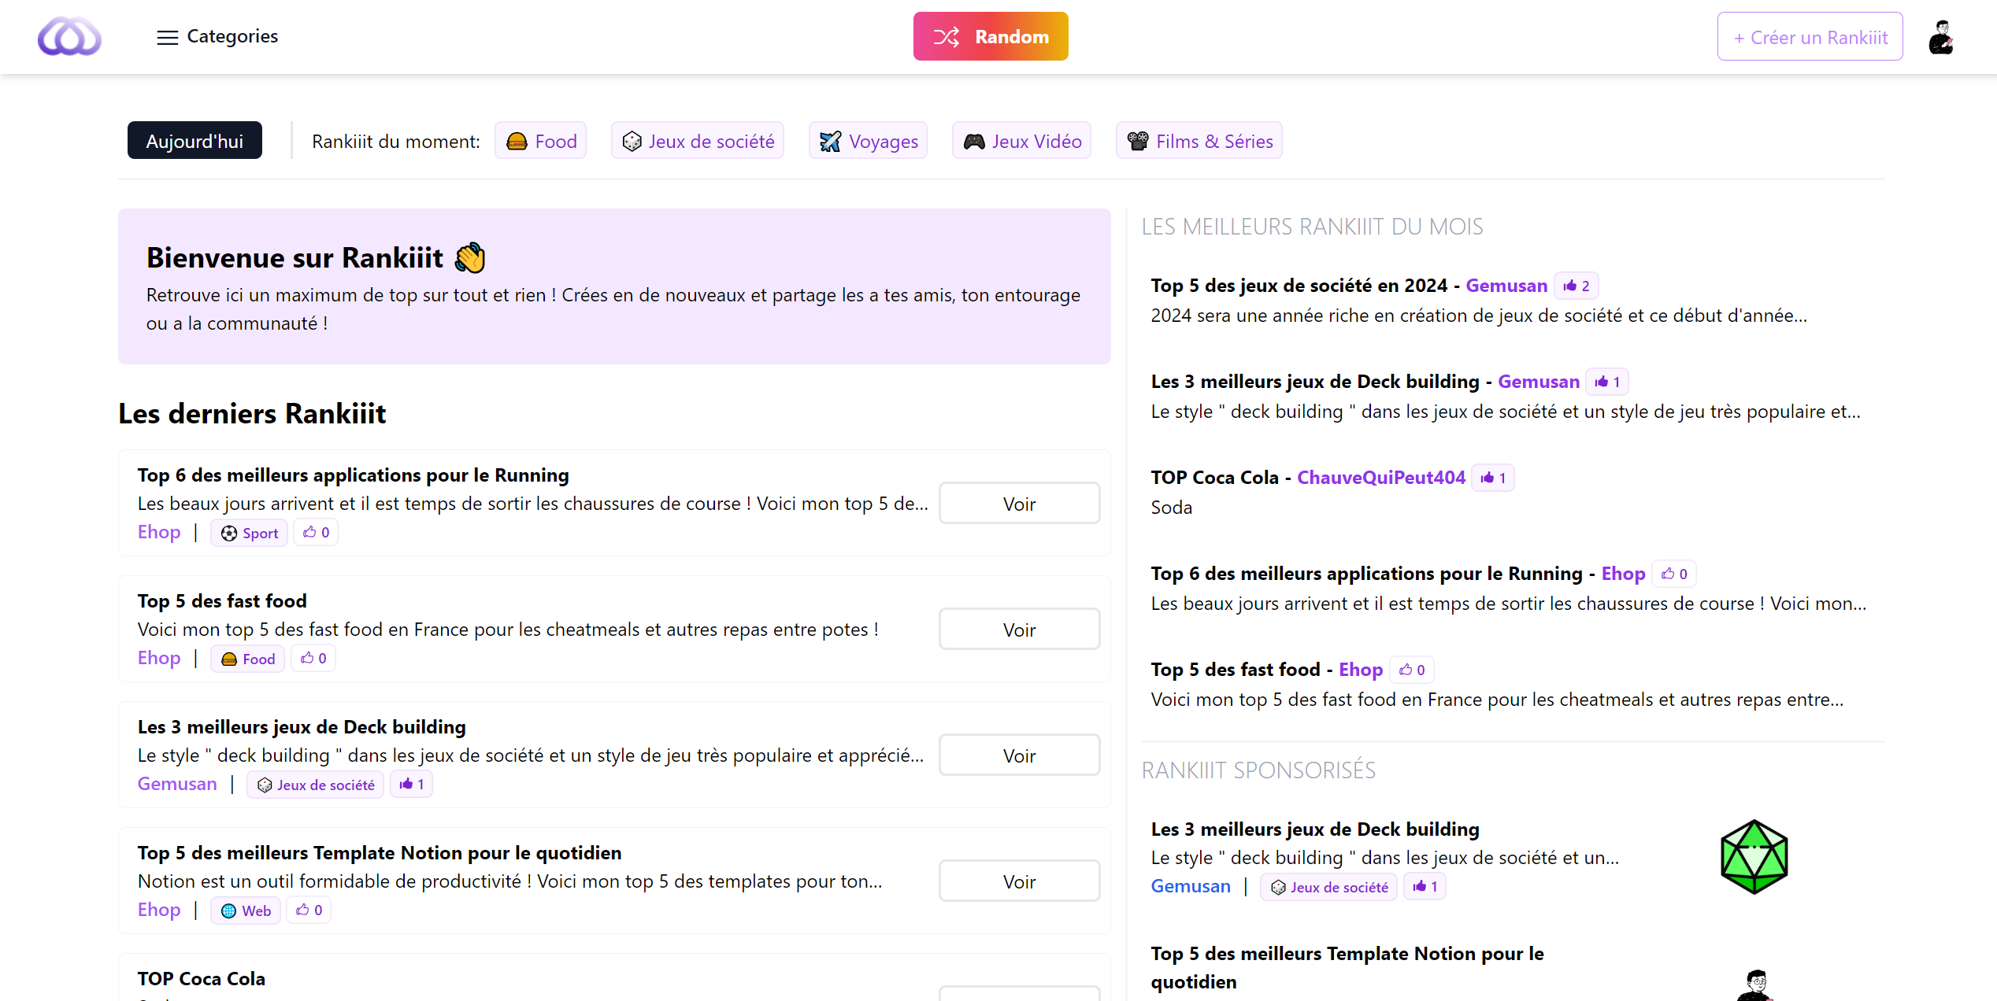Click Voir for Running applications ranking
This screenshot has width=1997, height=1001.
pyautogui.click(x=1019, y=504)
